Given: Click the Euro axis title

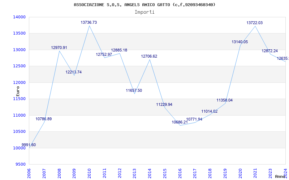Looking at the screenshot, I should tap(18, 91).
